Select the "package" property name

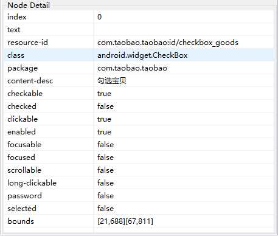(23, 68)
